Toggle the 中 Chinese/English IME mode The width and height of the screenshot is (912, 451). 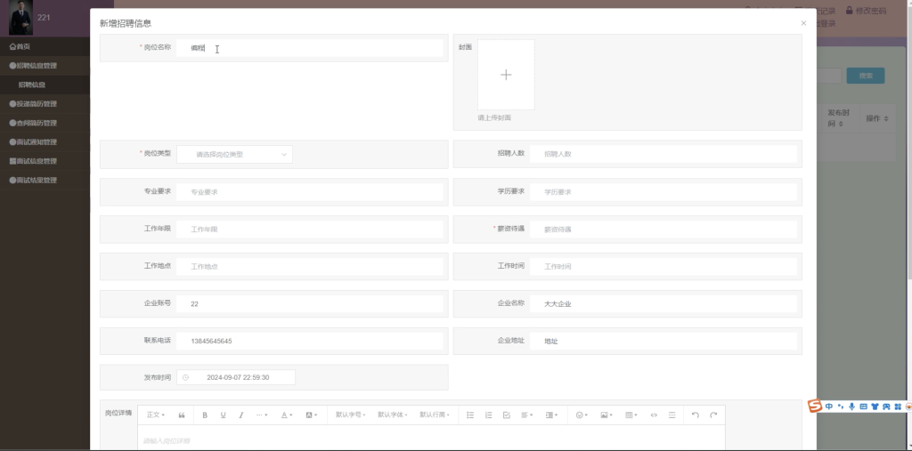[829, 407]
